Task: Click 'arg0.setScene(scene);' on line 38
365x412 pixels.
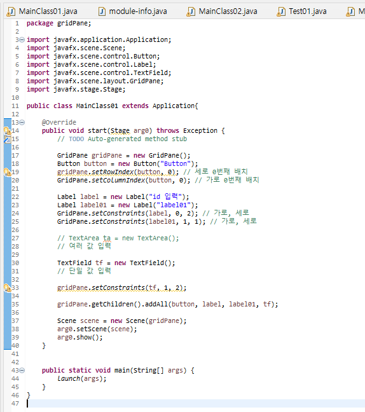Action: [97, 329]
